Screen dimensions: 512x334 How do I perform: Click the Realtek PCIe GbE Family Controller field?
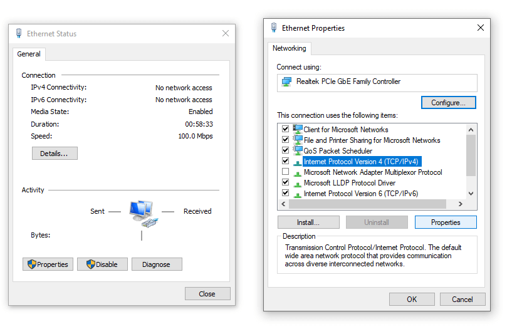coord(377,83)
